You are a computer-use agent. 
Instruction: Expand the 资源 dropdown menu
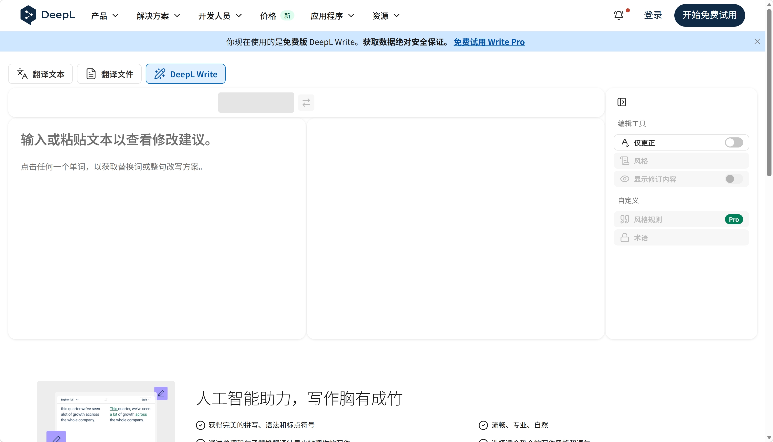(x=386, y=15)
